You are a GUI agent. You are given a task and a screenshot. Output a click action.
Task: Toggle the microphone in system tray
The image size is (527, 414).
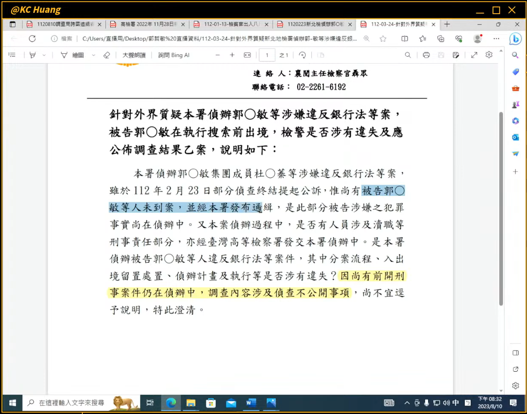click(x=426, y=403)
